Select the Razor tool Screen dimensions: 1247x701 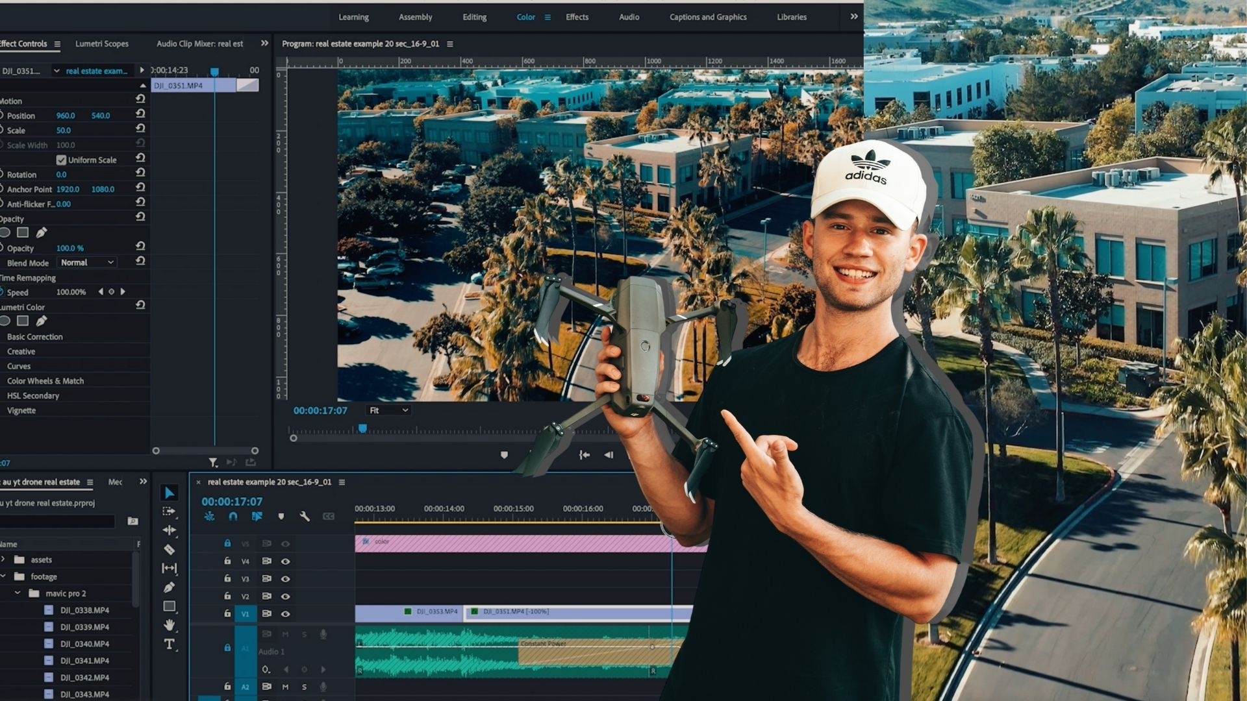click(169, 549)
